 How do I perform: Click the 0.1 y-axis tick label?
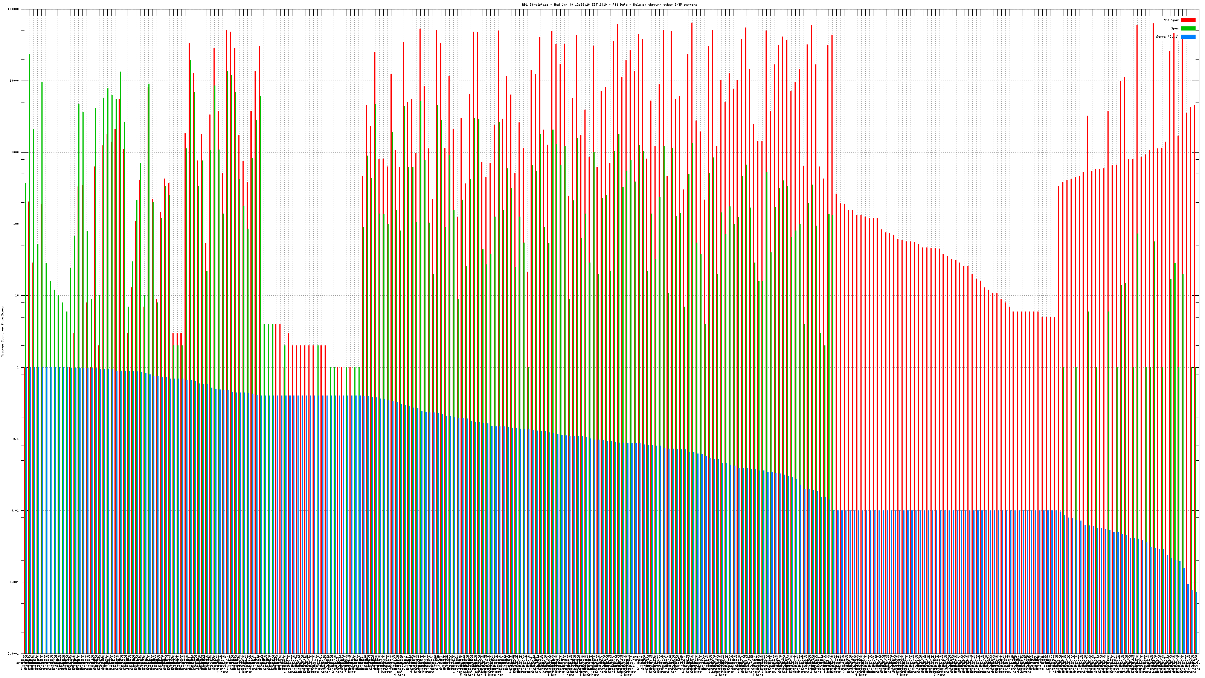[16, 439]
